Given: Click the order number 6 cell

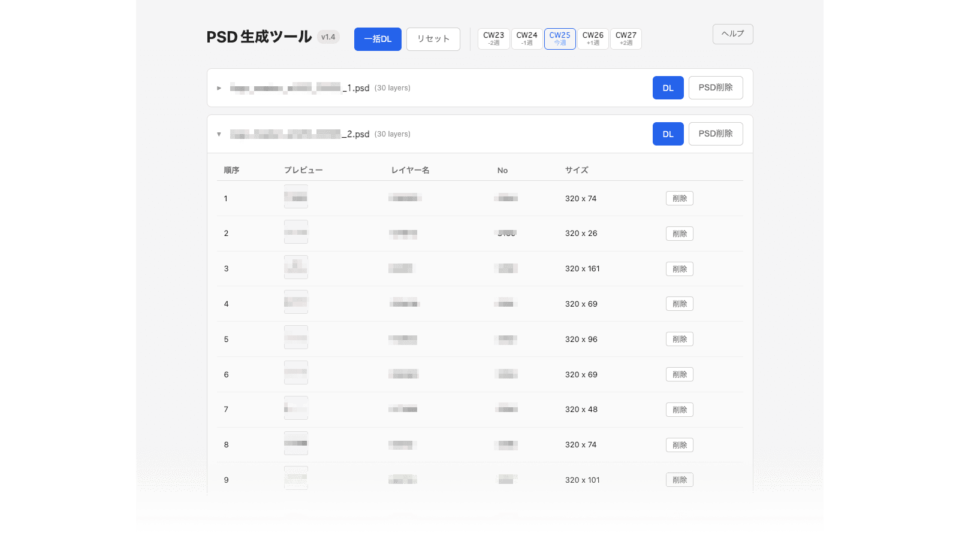Looking at the screenshot, I should click(x=226, y=374).
